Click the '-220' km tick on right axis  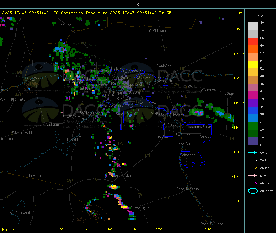tap(236, 201)
